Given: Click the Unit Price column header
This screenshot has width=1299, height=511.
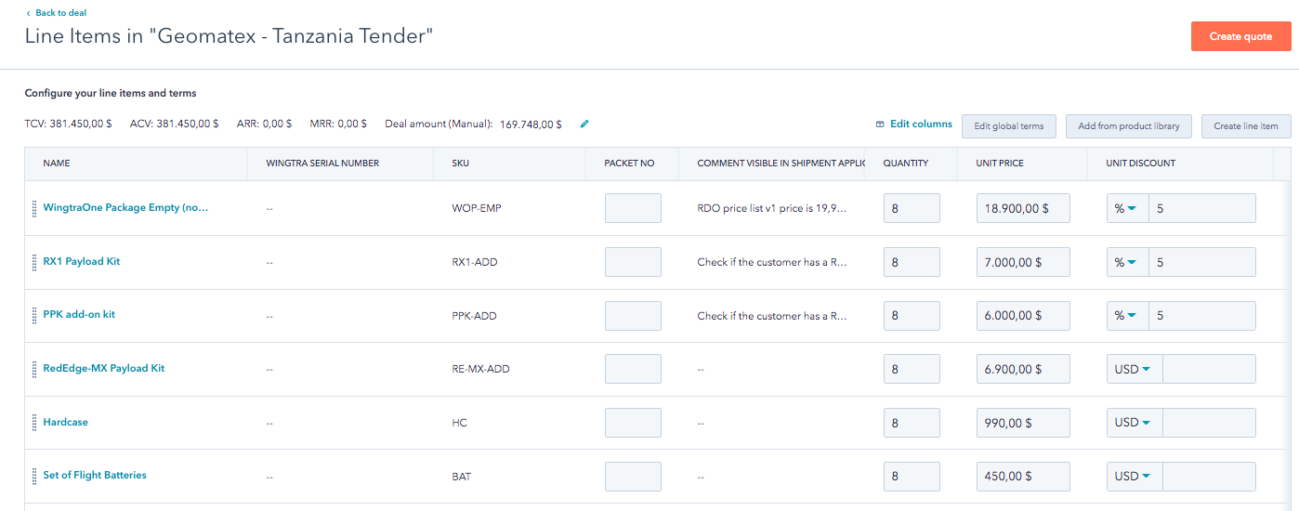Looking at the screenshot, I should [999, 164].
